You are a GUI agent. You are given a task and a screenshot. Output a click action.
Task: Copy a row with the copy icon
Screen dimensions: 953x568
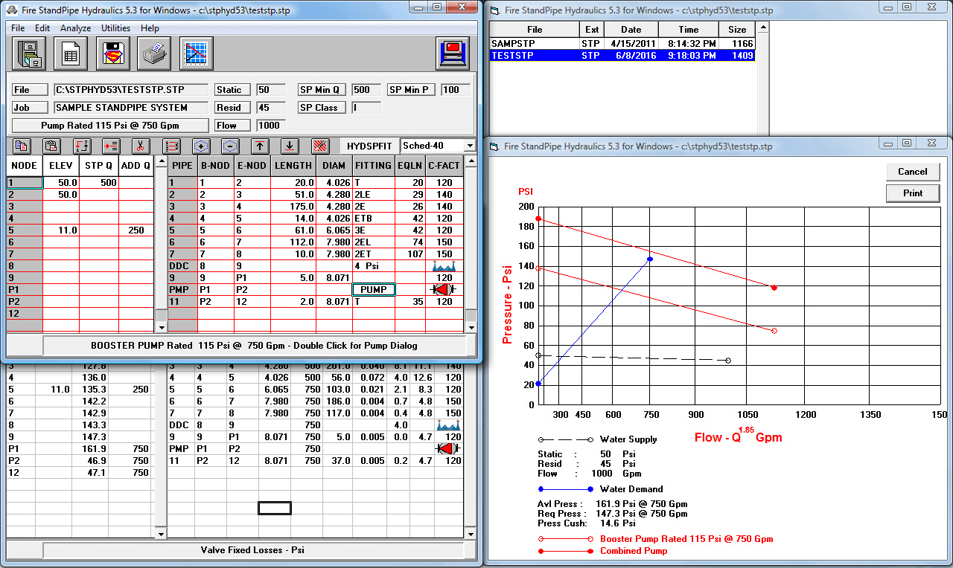click(x=20, y=146)
